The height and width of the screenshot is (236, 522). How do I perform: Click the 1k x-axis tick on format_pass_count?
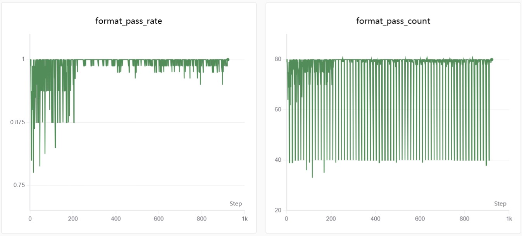coord(509,219)
